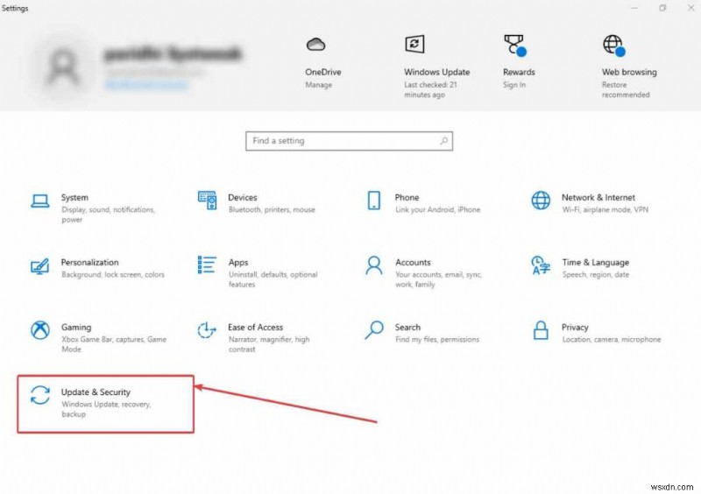Click the Windows Update label in header
Screen dimensions: 701x494
436,72
